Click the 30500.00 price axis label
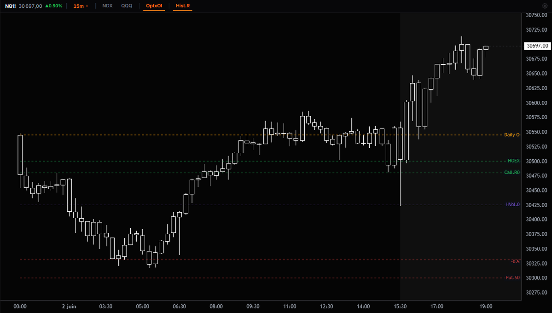 click(536, 161)
